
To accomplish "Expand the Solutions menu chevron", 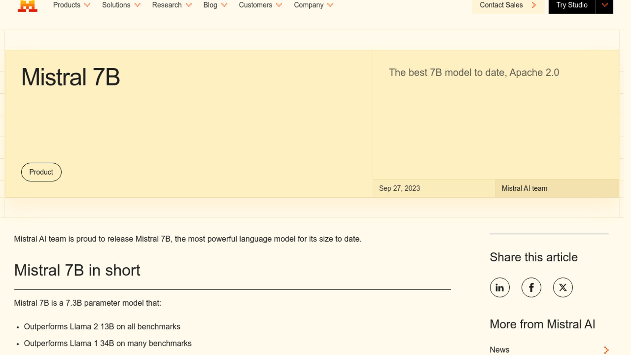I will (137, 5).
